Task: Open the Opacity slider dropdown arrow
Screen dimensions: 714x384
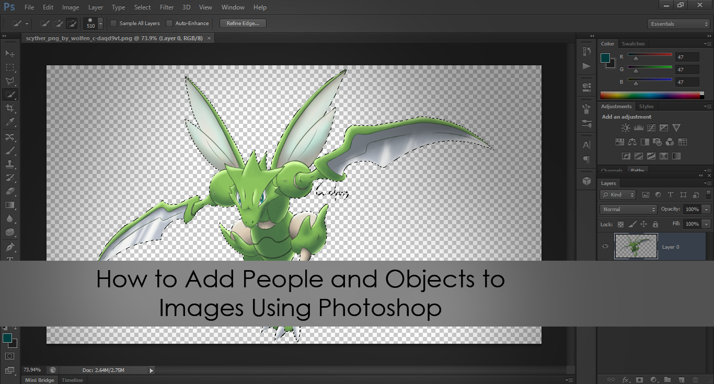Action: 706,210
